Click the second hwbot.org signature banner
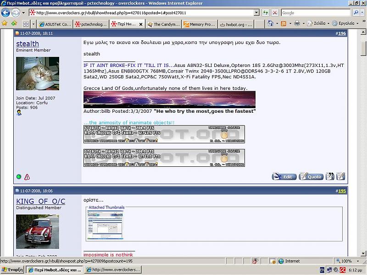 pos(164,158)
